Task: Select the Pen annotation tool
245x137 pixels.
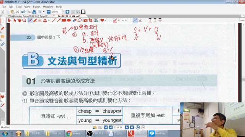Action: coord(30,20)
